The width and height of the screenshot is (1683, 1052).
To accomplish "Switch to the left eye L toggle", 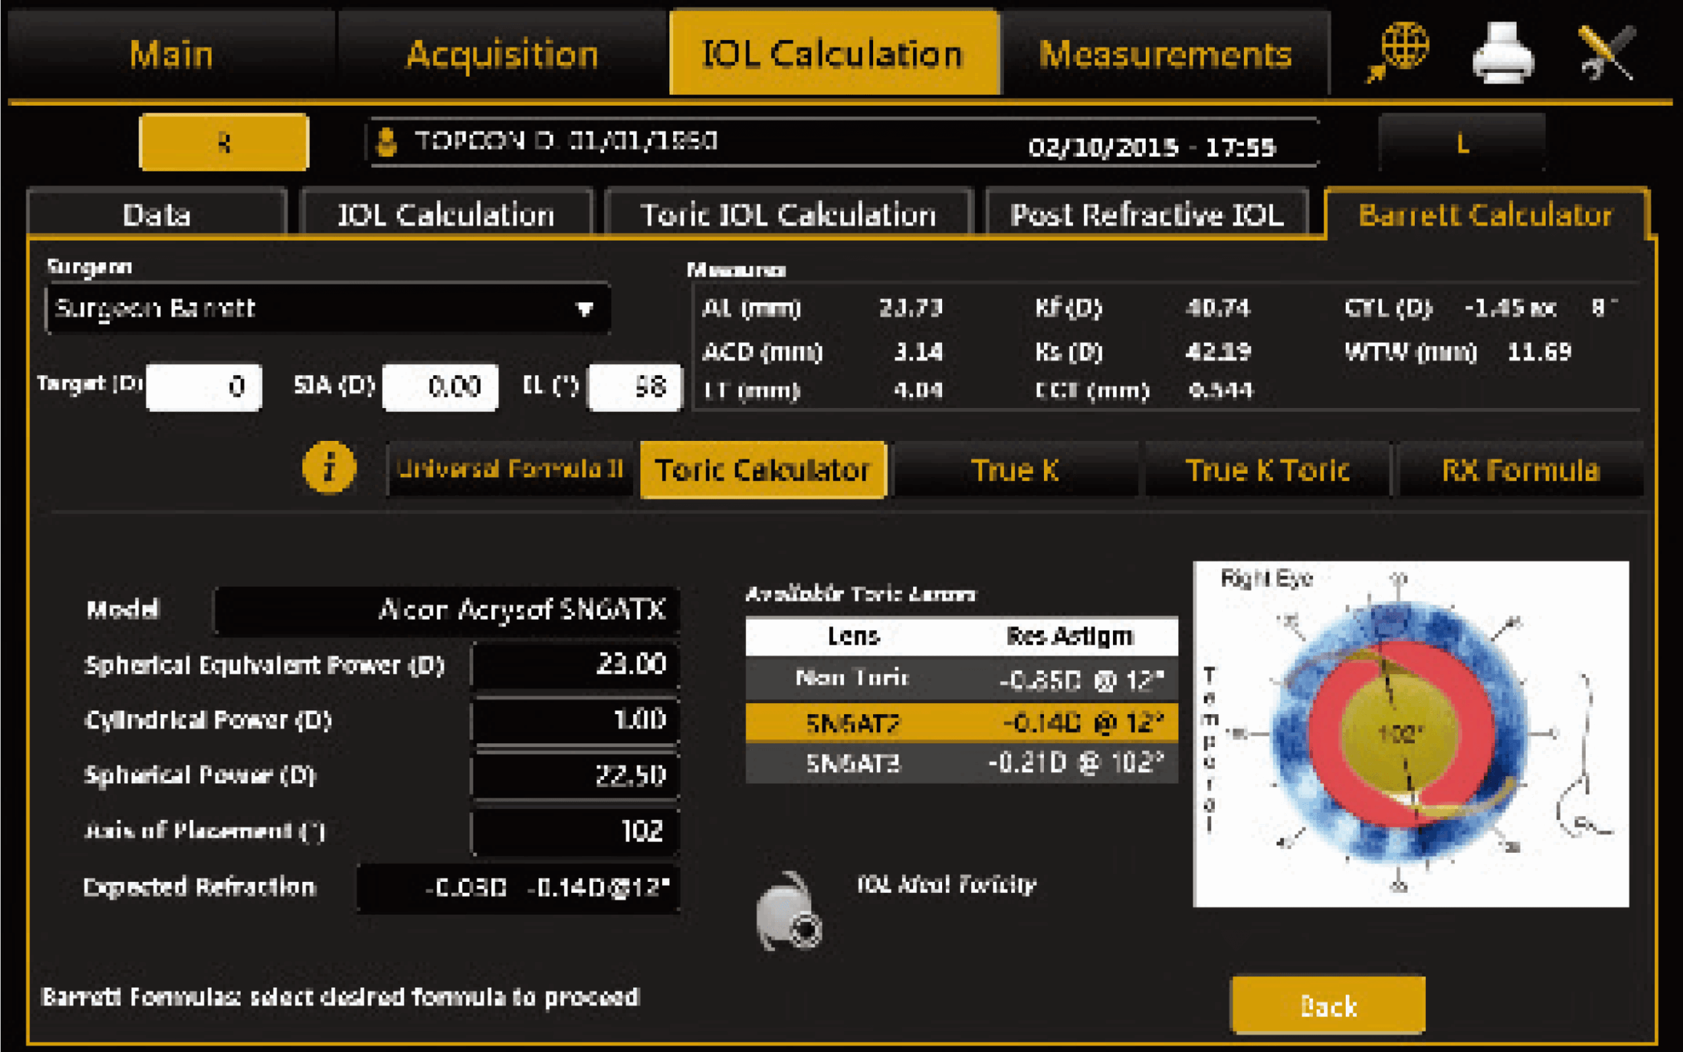I will [x=1461, y=143].
